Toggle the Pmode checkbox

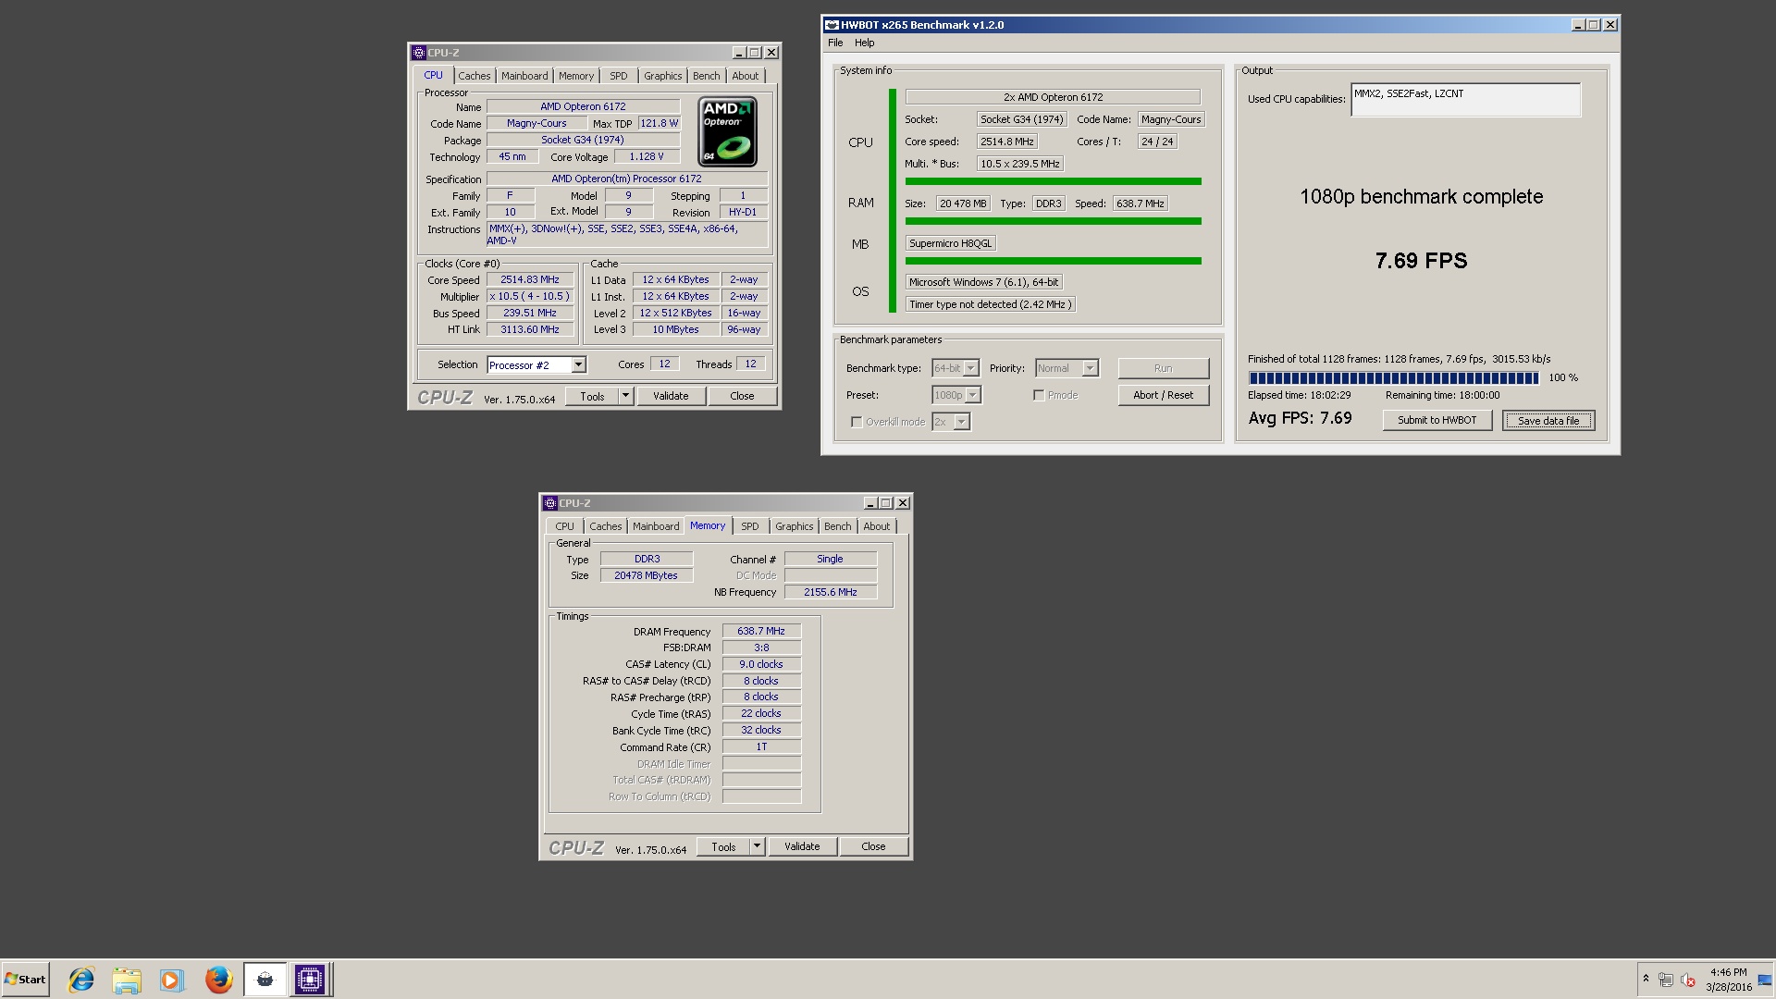[x=1039, y=395]
